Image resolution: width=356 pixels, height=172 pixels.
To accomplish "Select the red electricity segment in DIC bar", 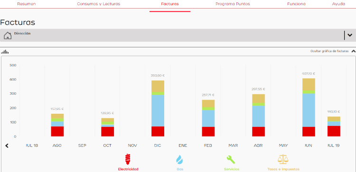I will coord(158,131).
